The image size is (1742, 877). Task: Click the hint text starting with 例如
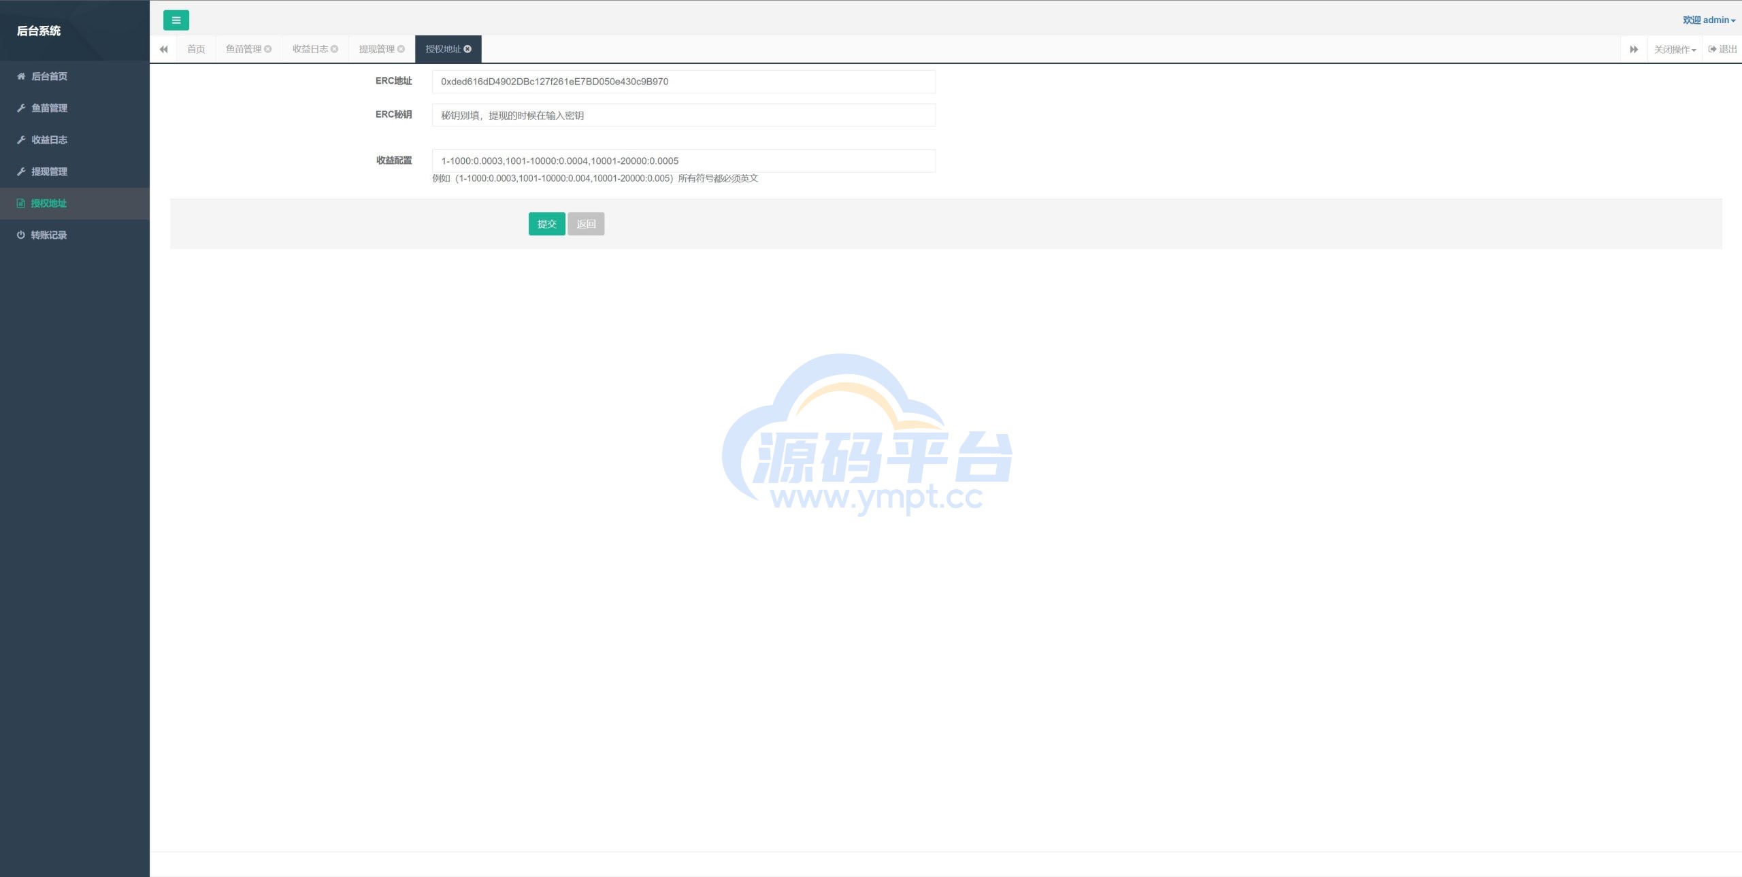pos(595,178)
